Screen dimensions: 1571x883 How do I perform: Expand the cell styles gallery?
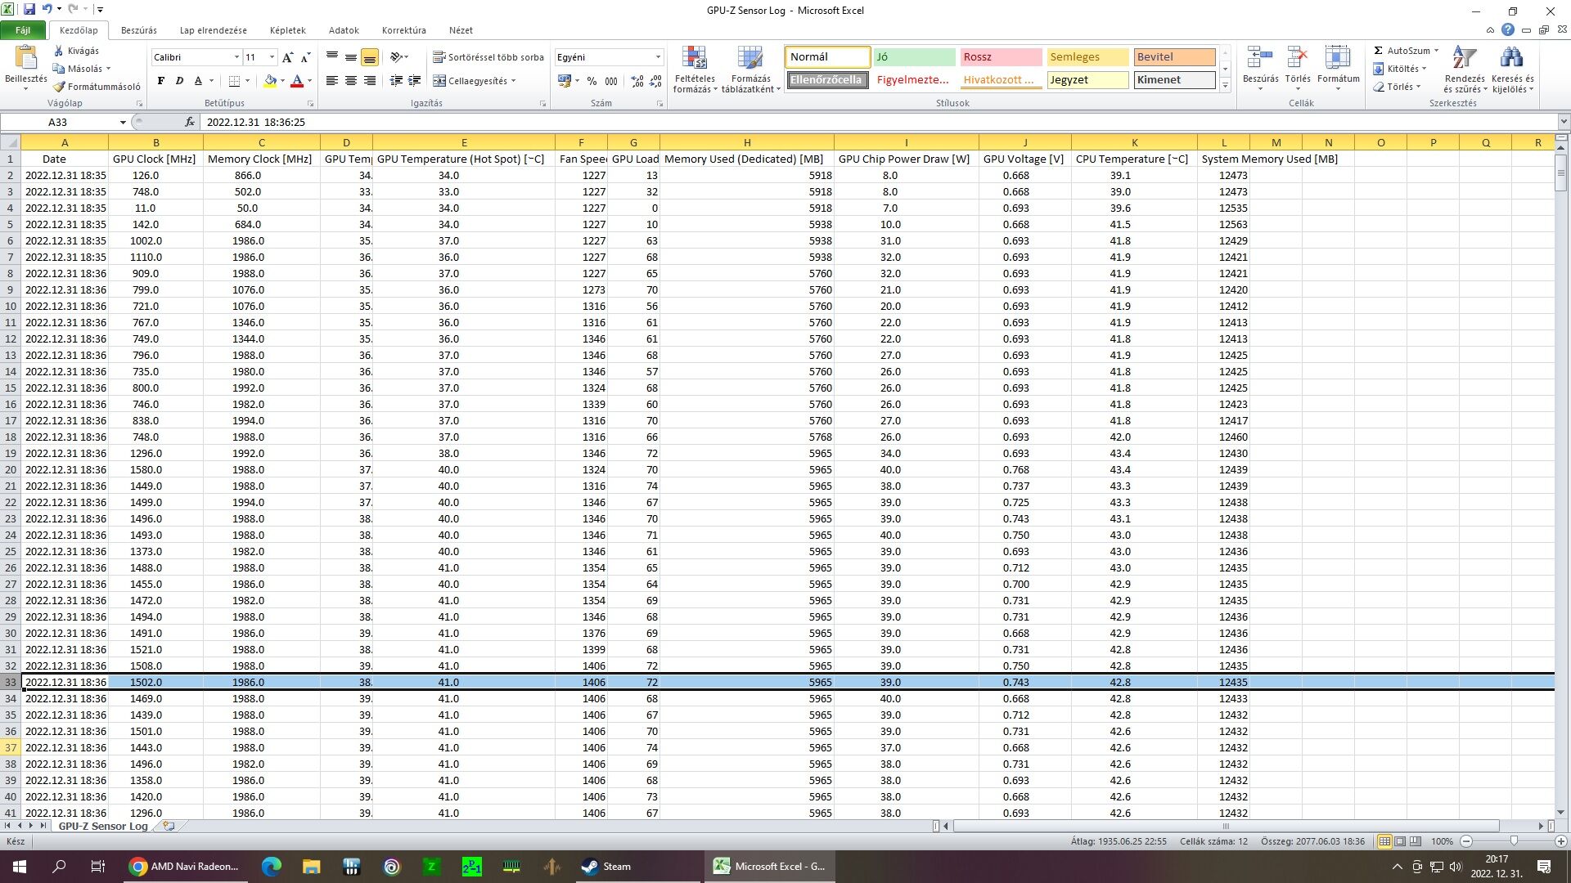1225,85
